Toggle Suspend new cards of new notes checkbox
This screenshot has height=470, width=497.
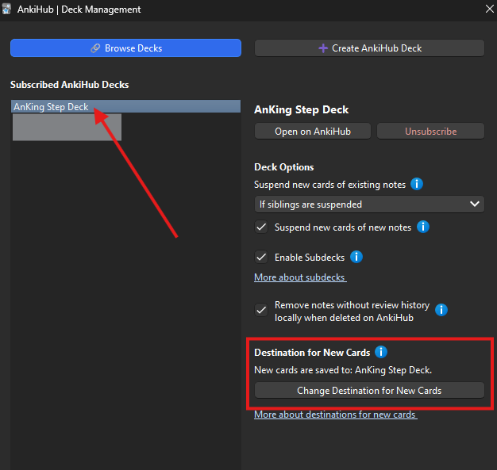(x=261, y=227)
